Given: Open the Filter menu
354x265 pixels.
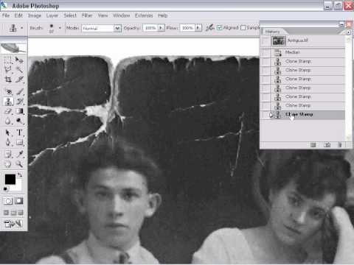Looking at the screenshot, I should 87,15.
